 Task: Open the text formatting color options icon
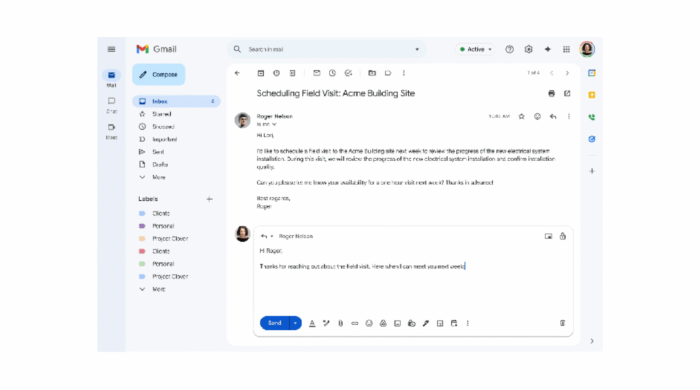312,323
